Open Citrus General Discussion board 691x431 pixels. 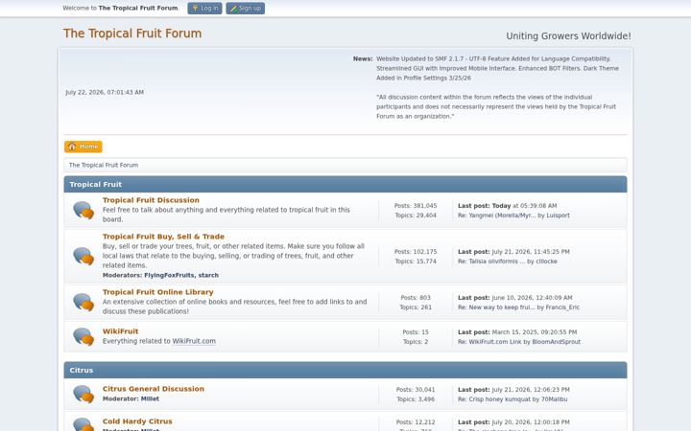click(x=154, y=389)
